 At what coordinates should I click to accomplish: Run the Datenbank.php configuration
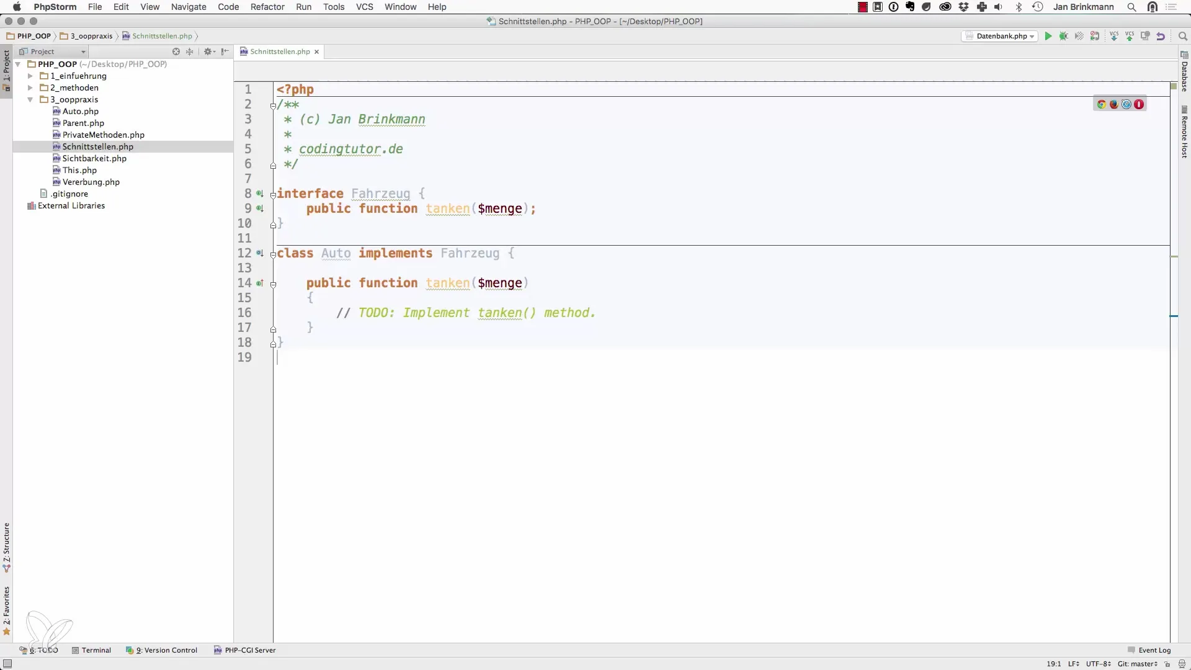1048,36
